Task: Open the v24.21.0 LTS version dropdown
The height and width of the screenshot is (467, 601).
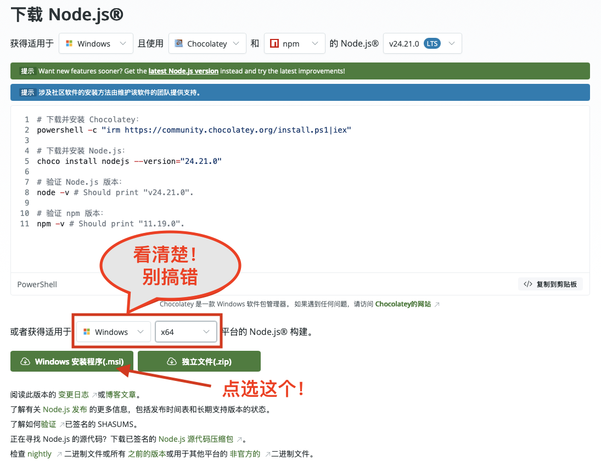Action: (x=423, y=43)
